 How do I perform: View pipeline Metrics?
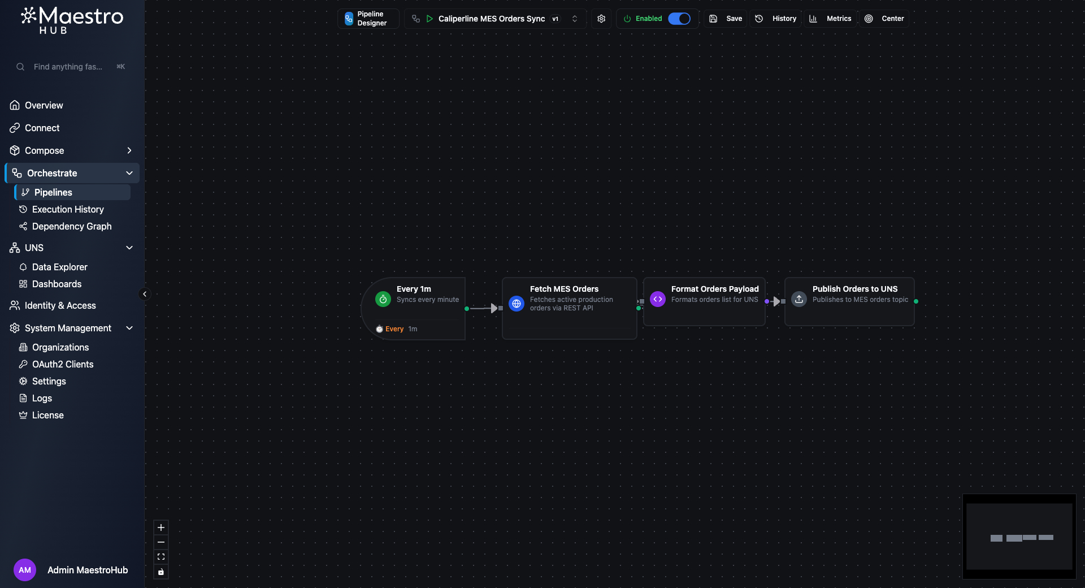(830, 19)
